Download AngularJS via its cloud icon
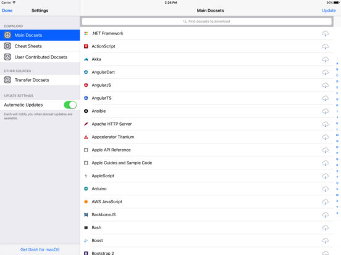Image resolution: width=341 pixels, height=255 pixels. (x=325, y=85)
